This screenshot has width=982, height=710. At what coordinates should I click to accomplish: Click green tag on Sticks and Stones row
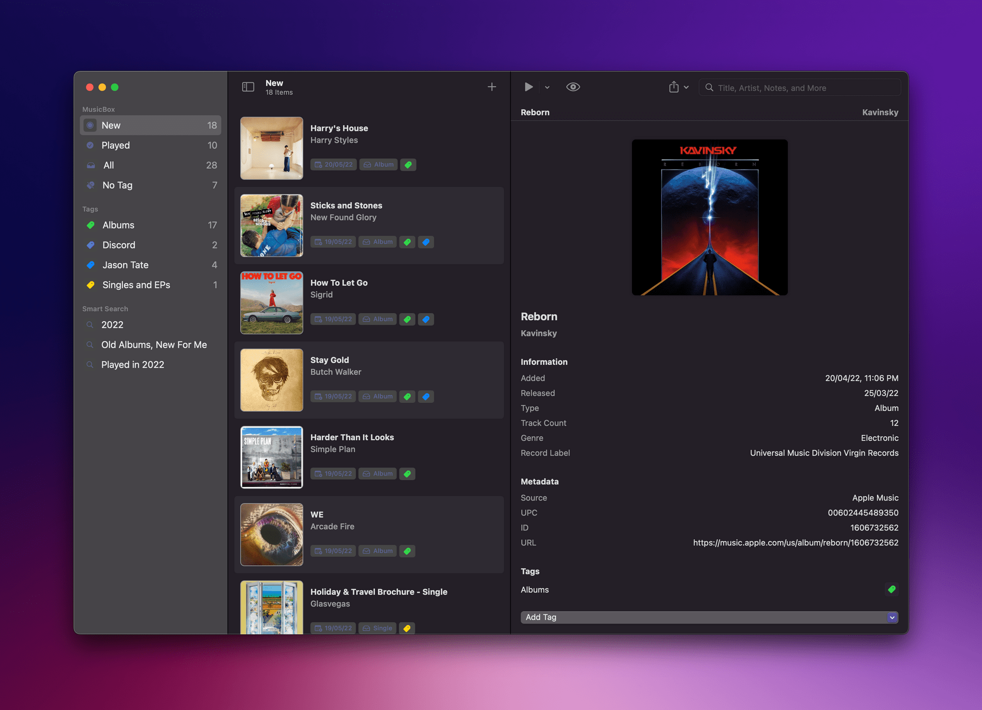407,242
